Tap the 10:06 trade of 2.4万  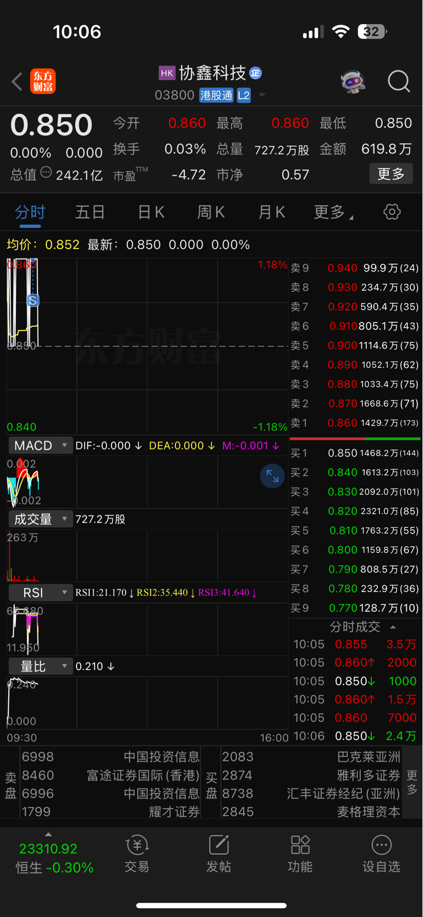coord(355,736)
